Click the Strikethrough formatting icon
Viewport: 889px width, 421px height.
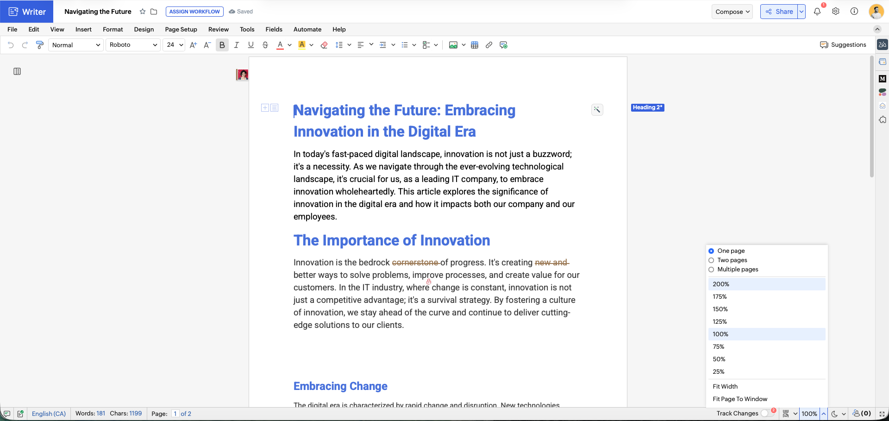(x=265, y=45)
